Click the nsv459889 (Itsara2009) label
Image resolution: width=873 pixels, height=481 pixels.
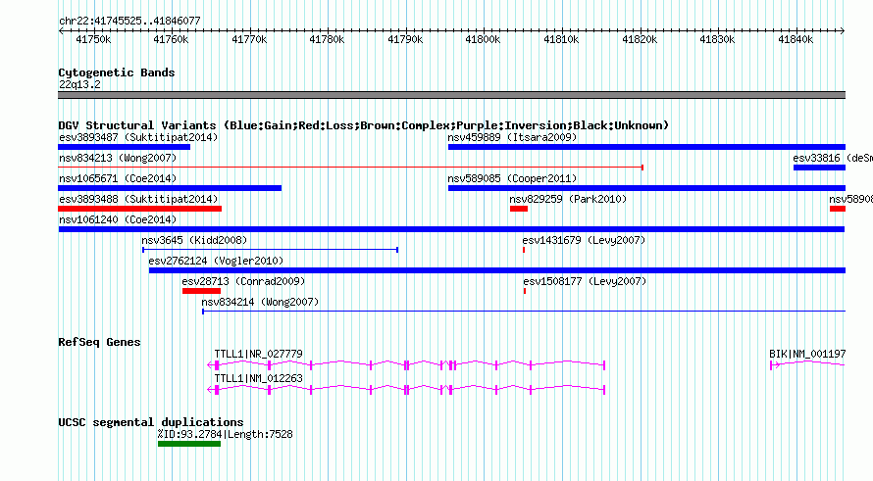(x=512, y=137)
